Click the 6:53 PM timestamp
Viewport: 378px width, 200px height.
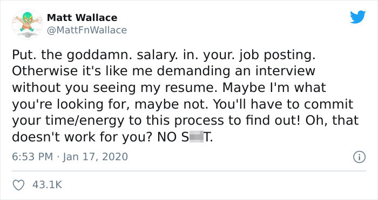coord(32,157)
